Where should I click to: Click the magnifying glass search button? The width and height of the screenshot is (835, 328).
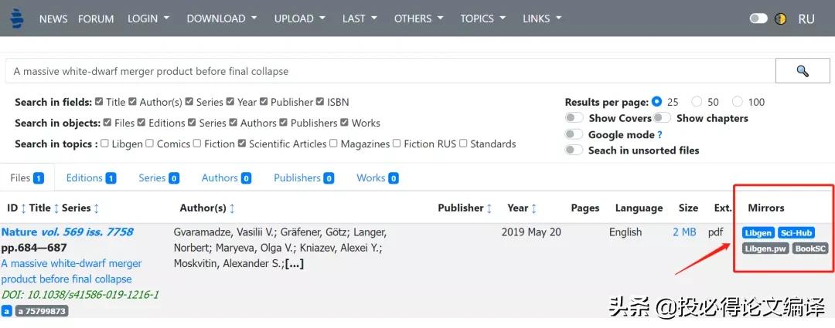coord(802,71)
